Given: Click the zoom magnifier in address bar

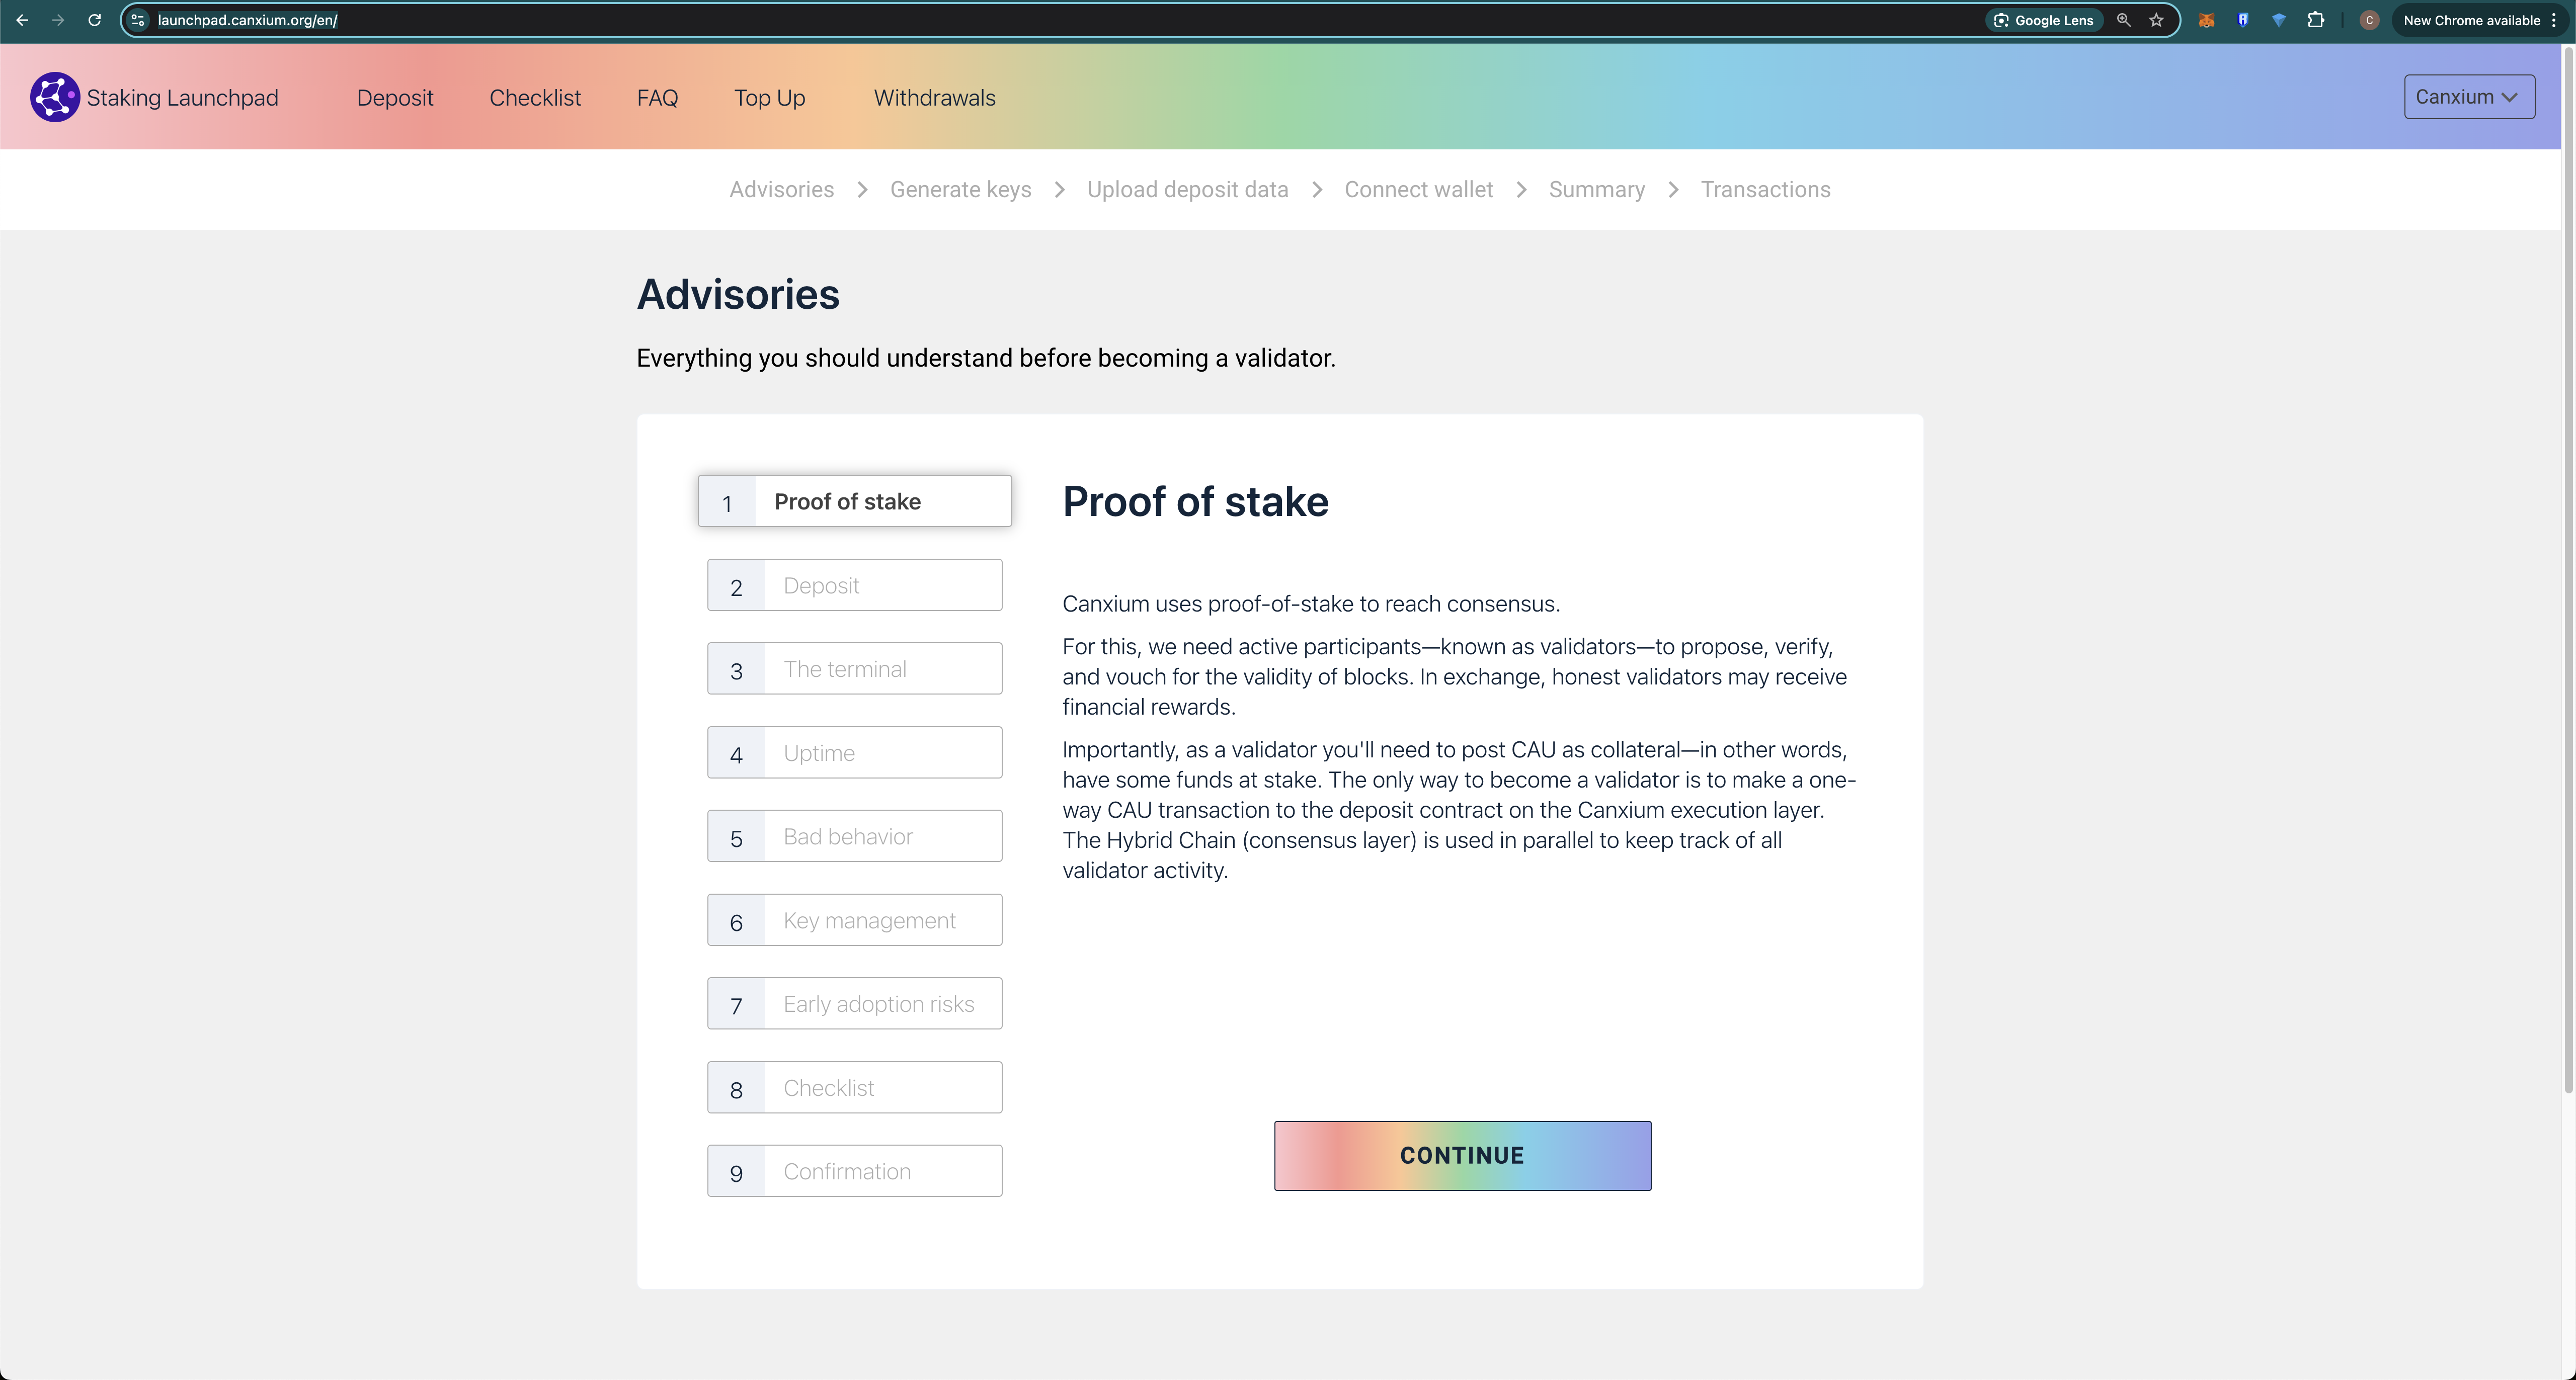Looking at the screenshot, I should click(x=2124, y=20).
